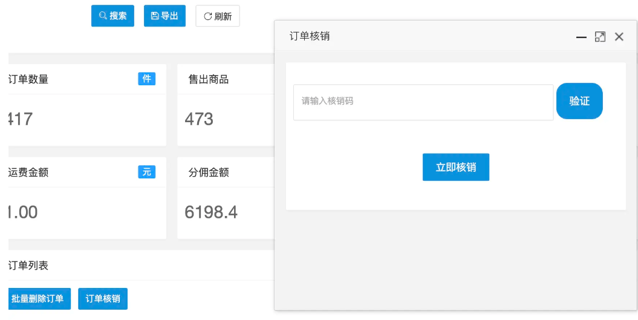Viewport: 638px width, 320px height.
Task: Click the 分佣金额 card heading
Action: point(209,172)
